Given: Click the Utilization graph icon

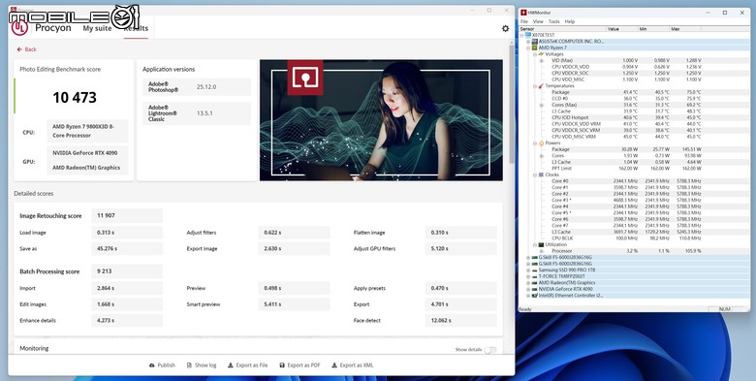Looking at the screenshot, I should (541, 244).
